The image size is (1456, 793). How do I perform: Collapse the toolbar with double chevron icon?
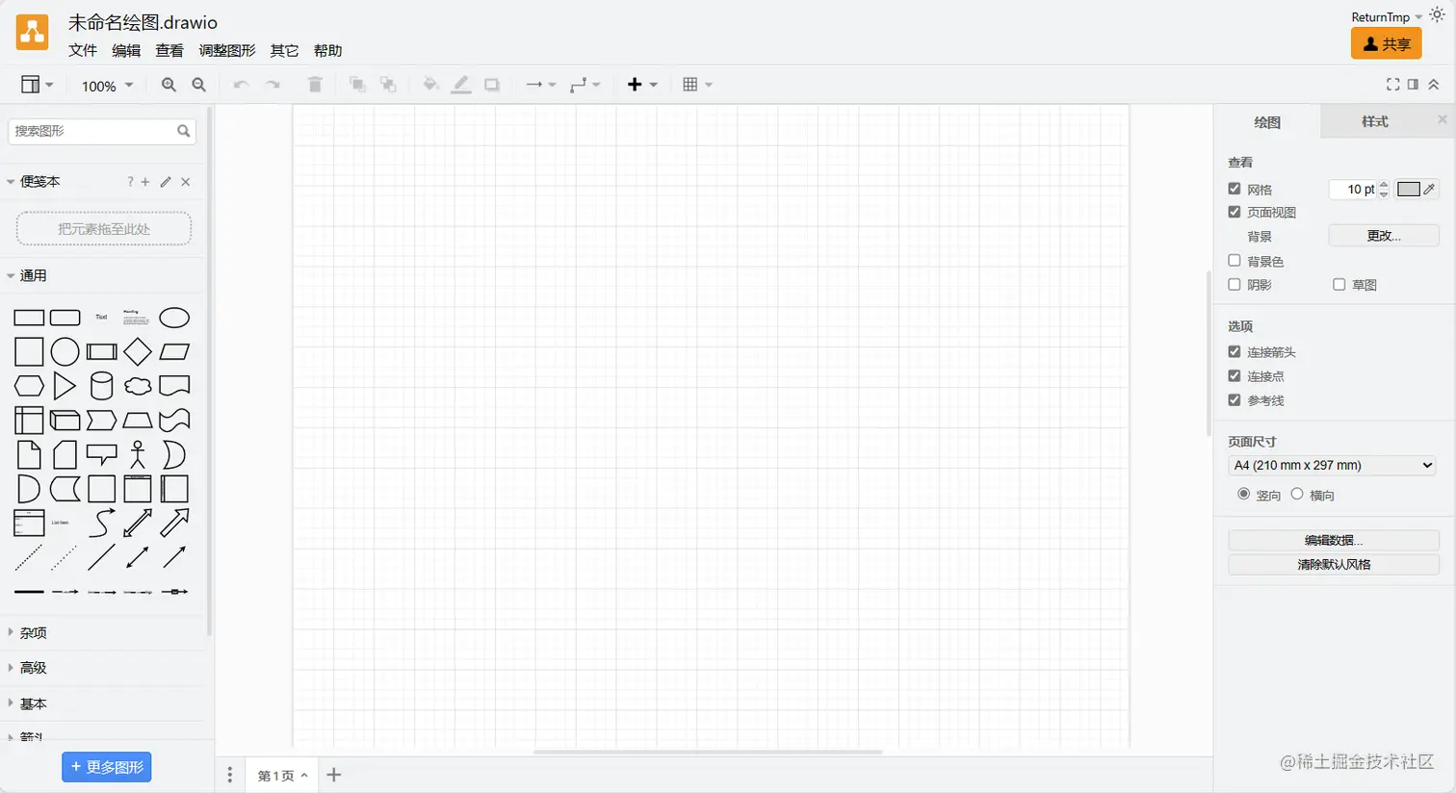coord(1434,85)
